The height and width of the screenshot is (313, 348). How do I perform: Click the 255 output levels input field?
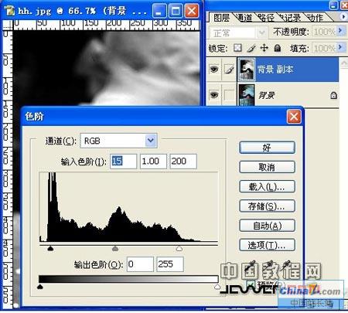pyautogui.click(x=170, y=264)
